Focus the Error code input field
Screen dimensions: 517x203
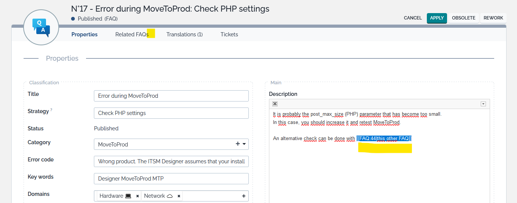tap(171, 161)
